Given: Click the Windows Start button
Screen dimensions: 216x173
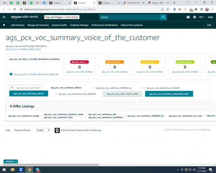Looking at the screenshot, I should (4, 170).
